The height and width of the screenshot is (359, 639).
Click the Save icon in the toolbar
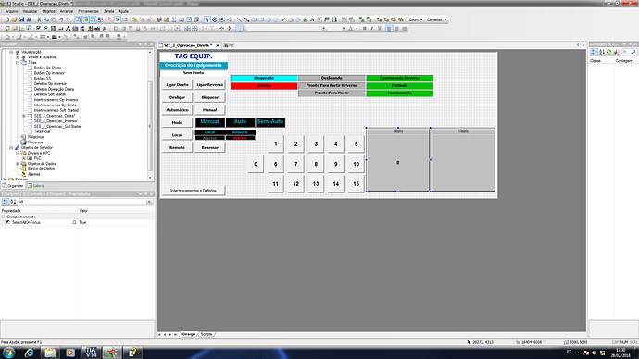pos(21,19)
